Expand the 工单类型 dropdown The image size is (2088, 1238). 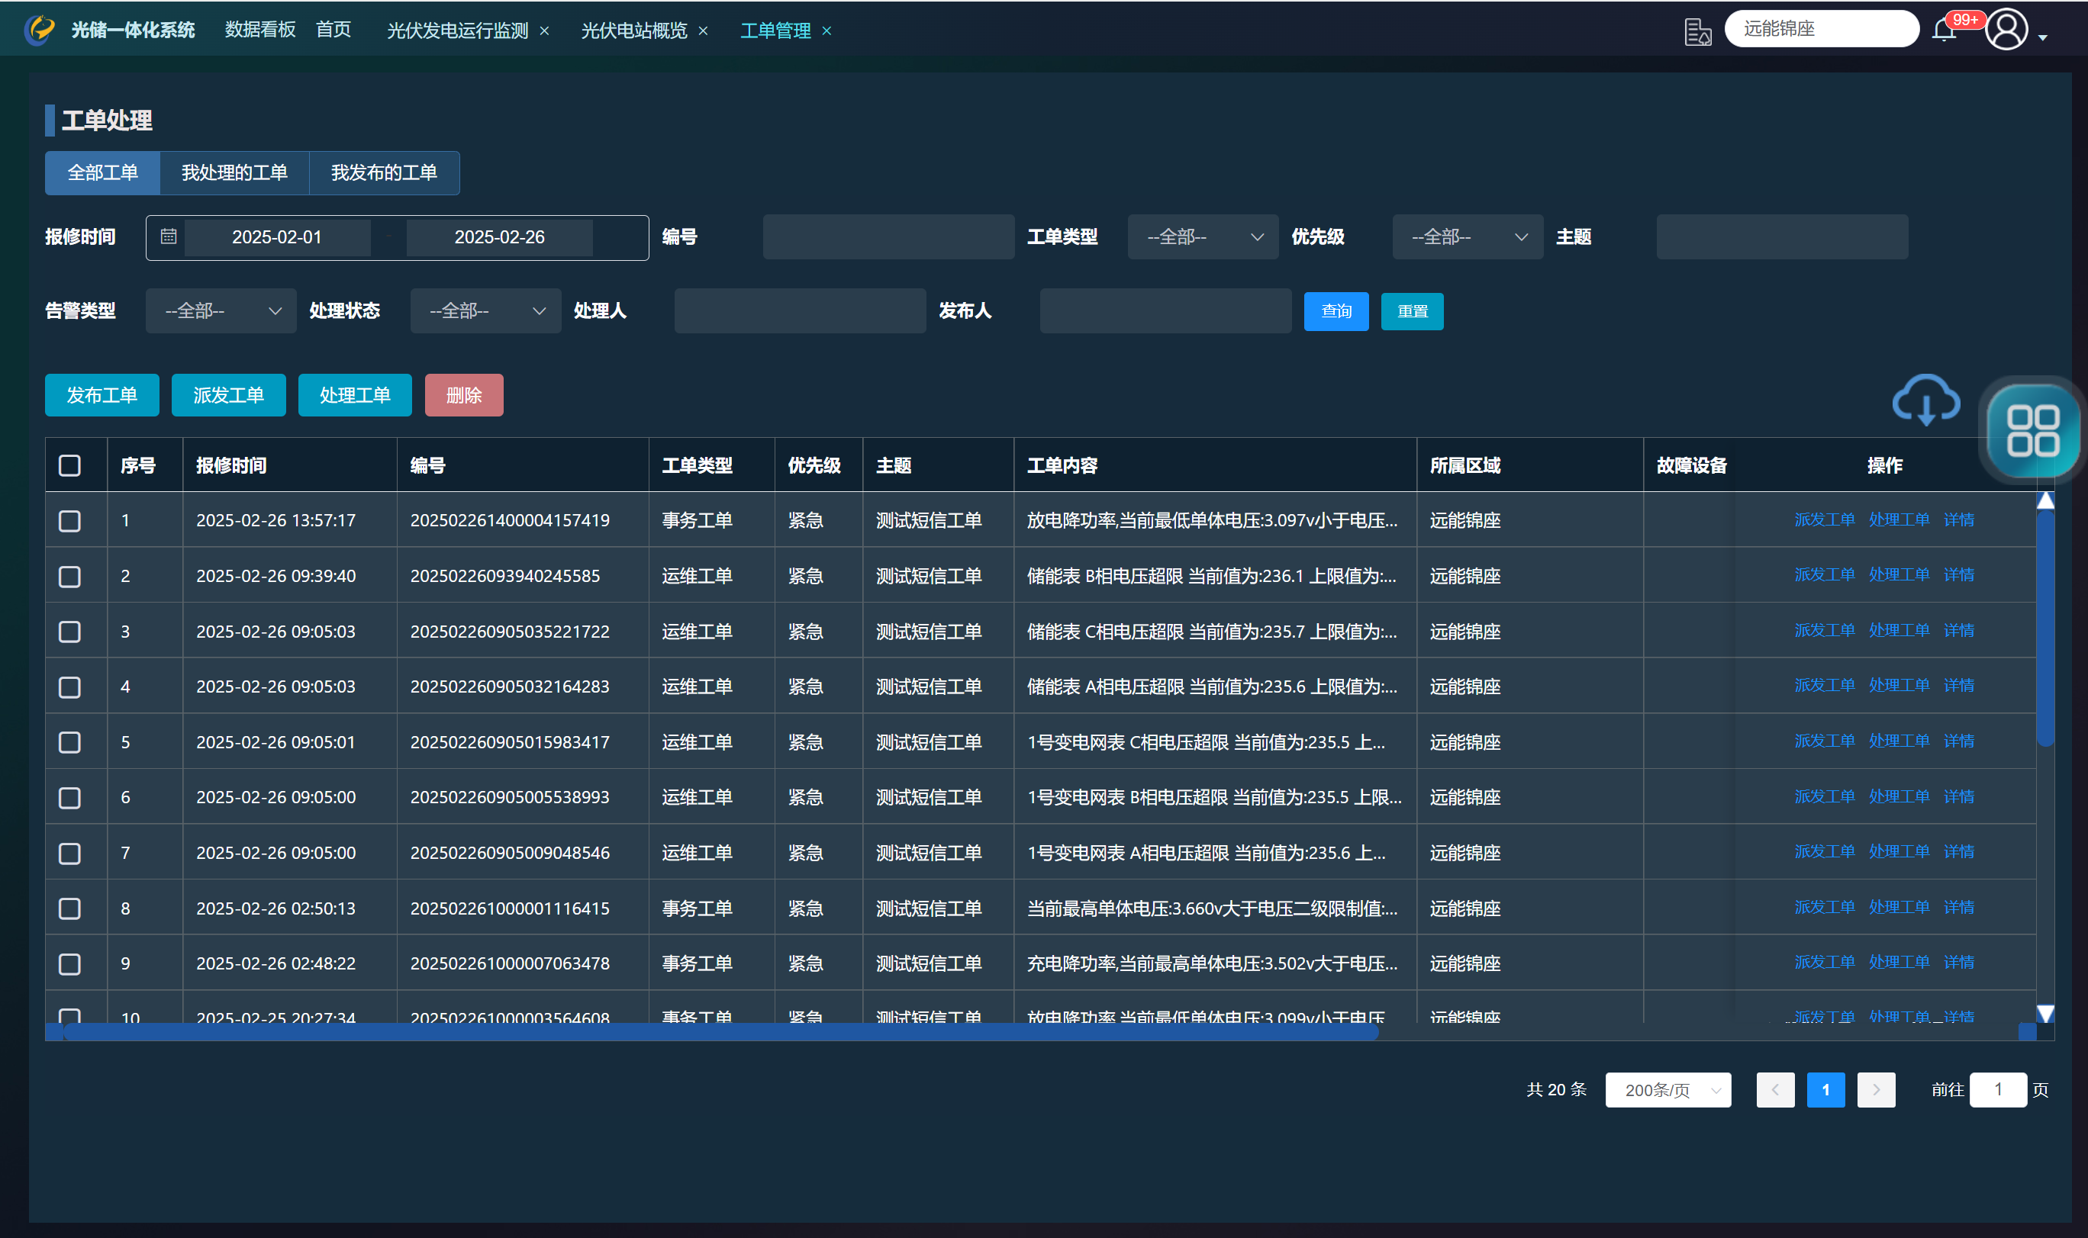(1202, 237)
